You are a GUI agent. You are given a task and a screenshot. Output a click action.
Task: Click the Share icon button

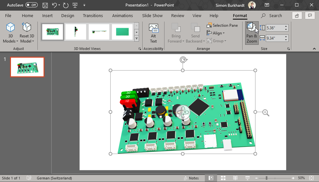click(297, 16)
